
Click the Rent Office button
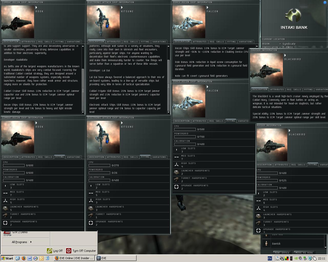pos(282,253)
